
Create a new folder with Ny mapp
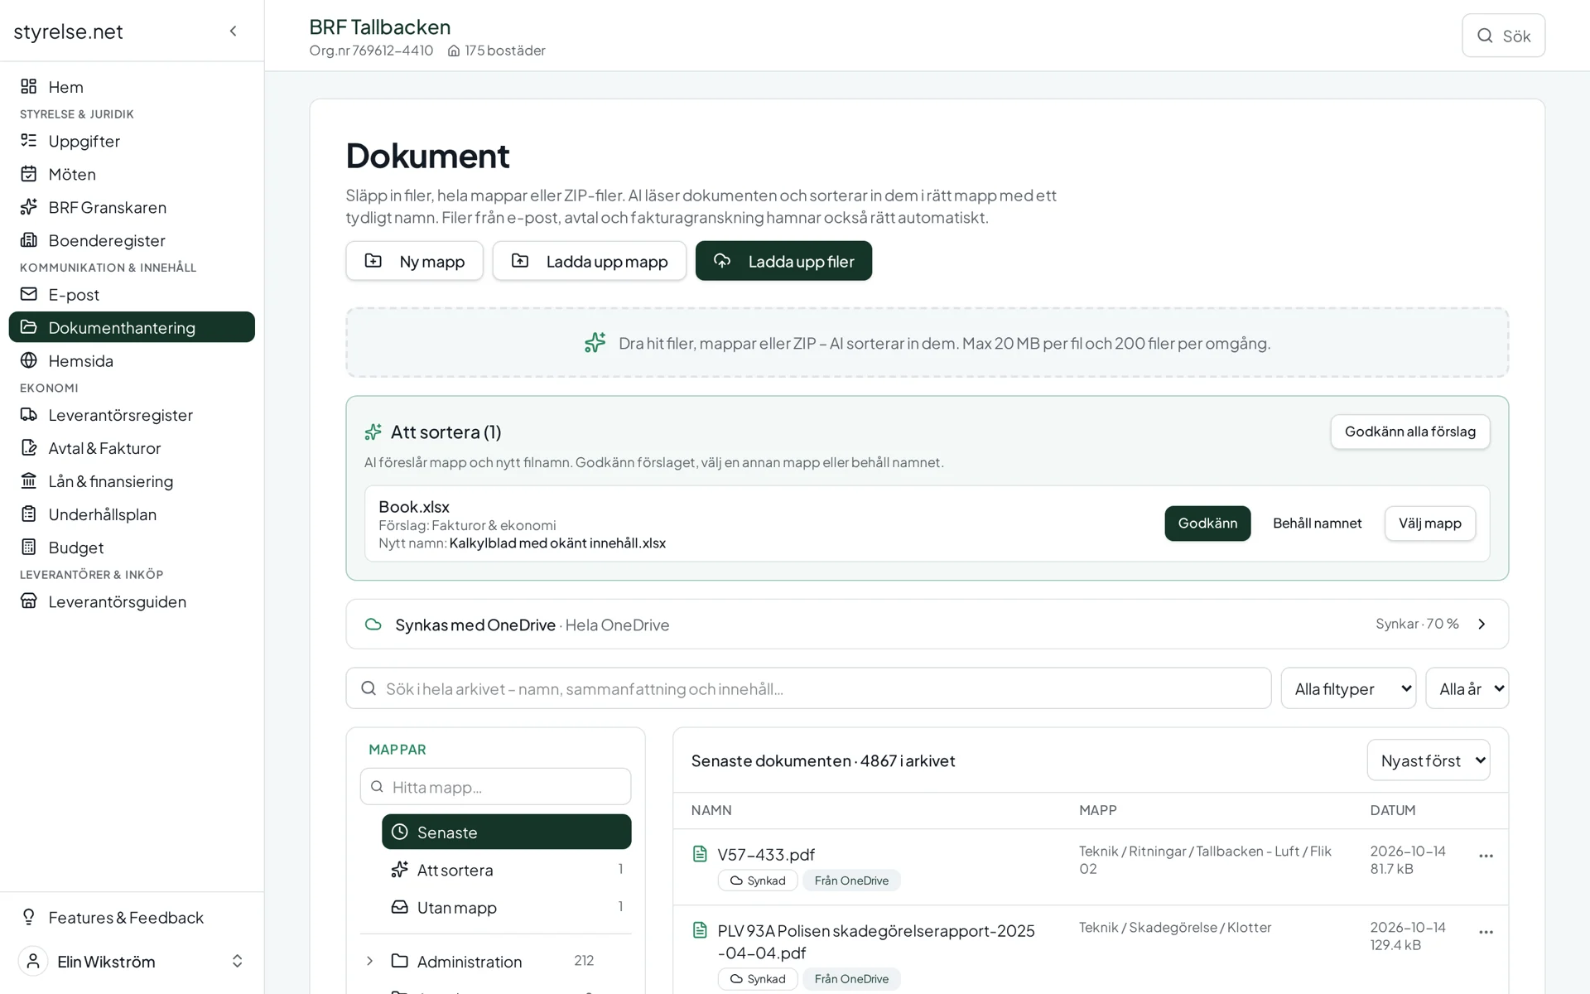(x=414, y=261)
